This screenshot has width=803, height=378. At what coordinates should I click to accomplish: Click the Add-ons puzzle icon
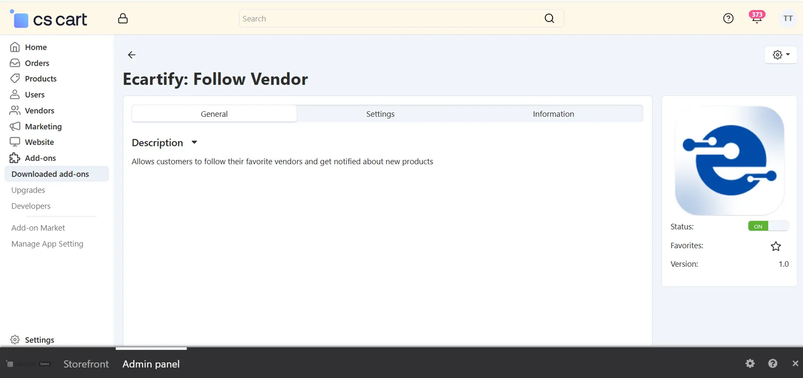point(15,158)
